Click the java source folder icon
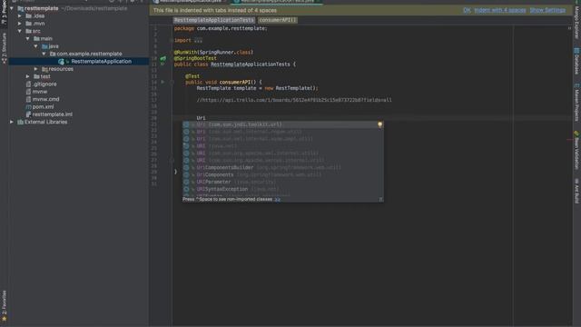This screenshot has height=327, width=581. tap(44, 46)
